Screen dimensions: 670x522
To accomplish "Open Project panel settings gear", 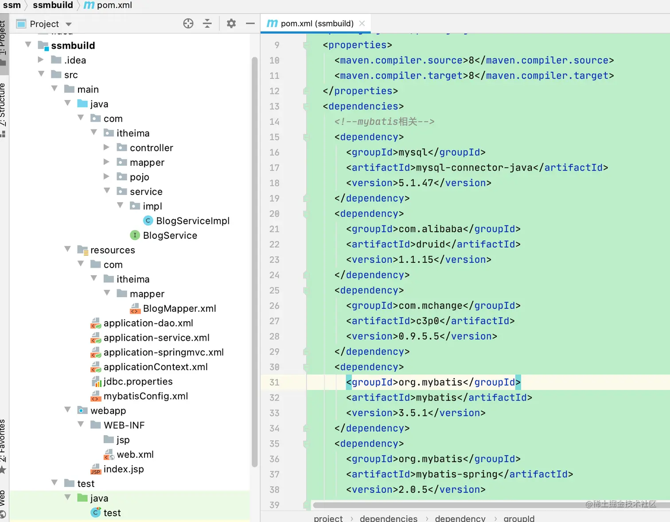I will tap(231, 23).
